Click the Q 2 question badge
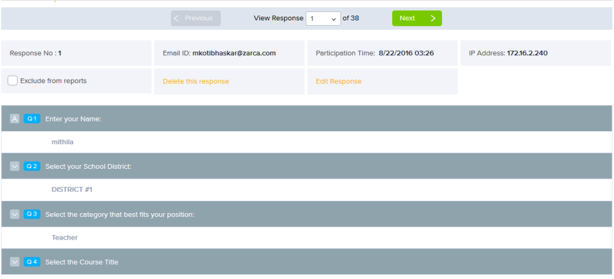The height and width of the screenshot is (279, 614). pyautogui.click(x=32, y=166)
